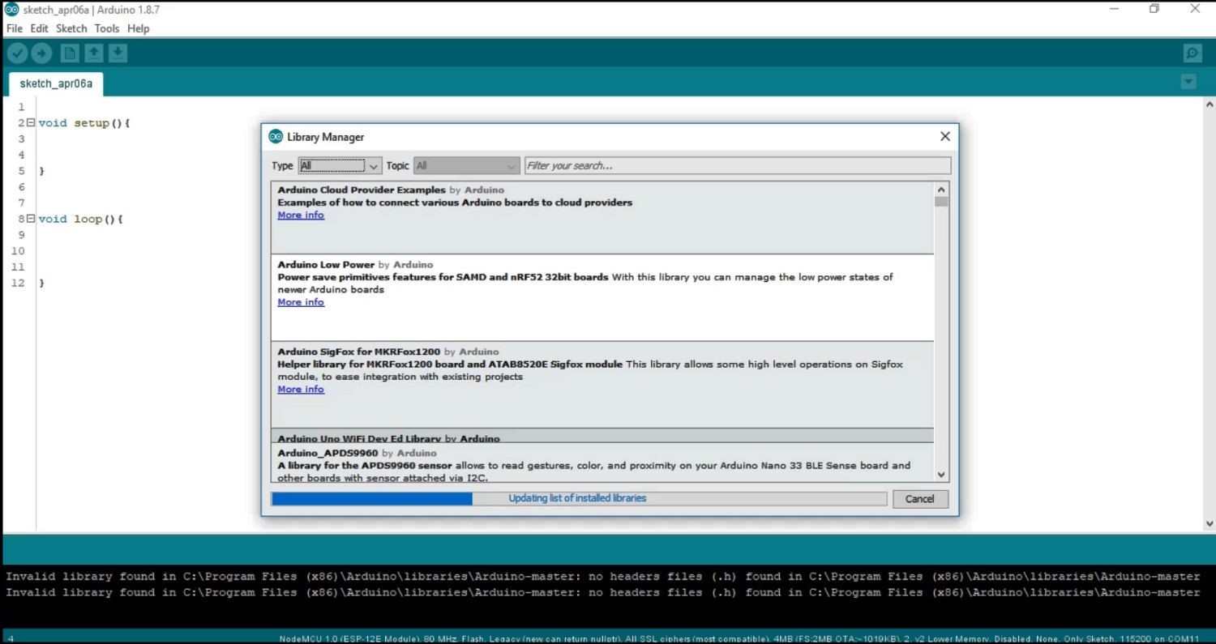Click Cancel in Library Manager
The width and height of the screenshot is (1216, 644).
pos(920,499)
